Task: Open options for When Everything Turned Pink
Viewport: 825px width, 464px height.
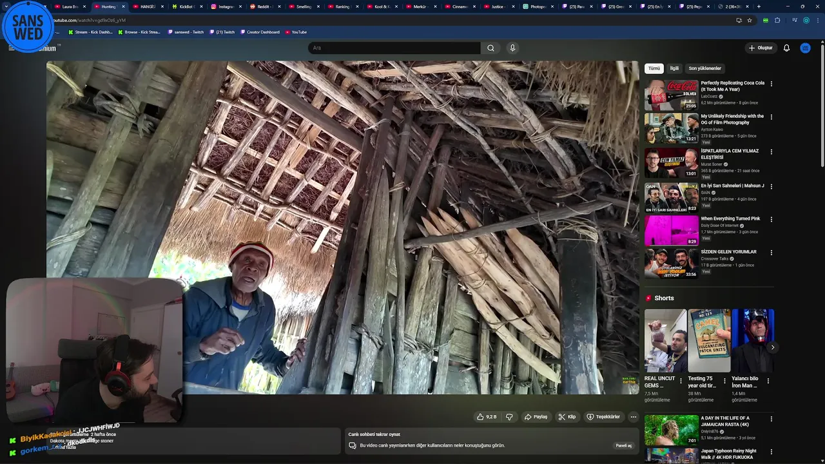Action: (771, 219)
